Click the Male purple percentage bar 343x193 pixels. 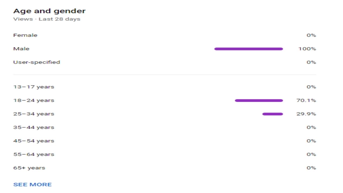pyautogui.click(x=248, y=49)
